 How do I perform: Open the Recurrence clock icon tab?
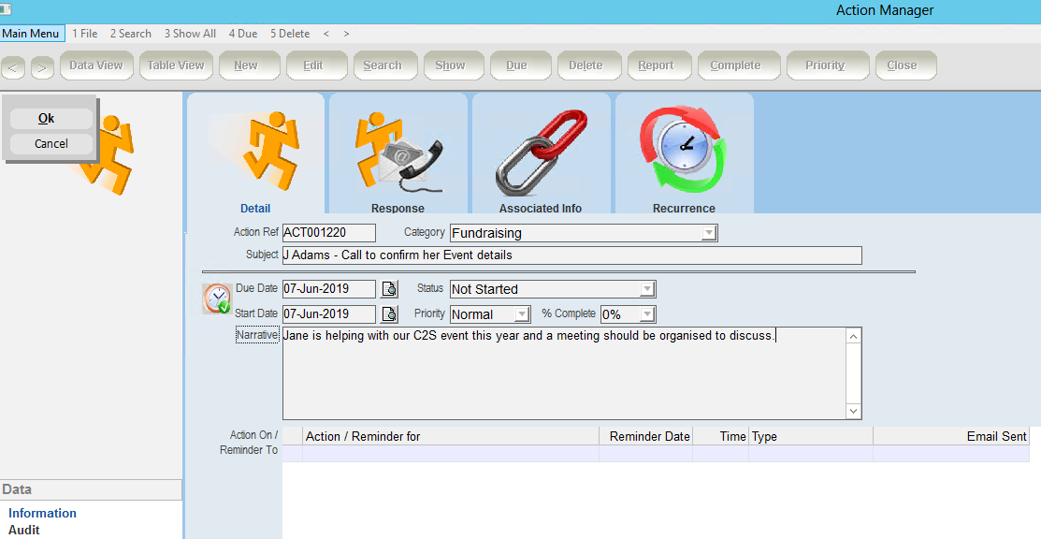coord(684,151)
